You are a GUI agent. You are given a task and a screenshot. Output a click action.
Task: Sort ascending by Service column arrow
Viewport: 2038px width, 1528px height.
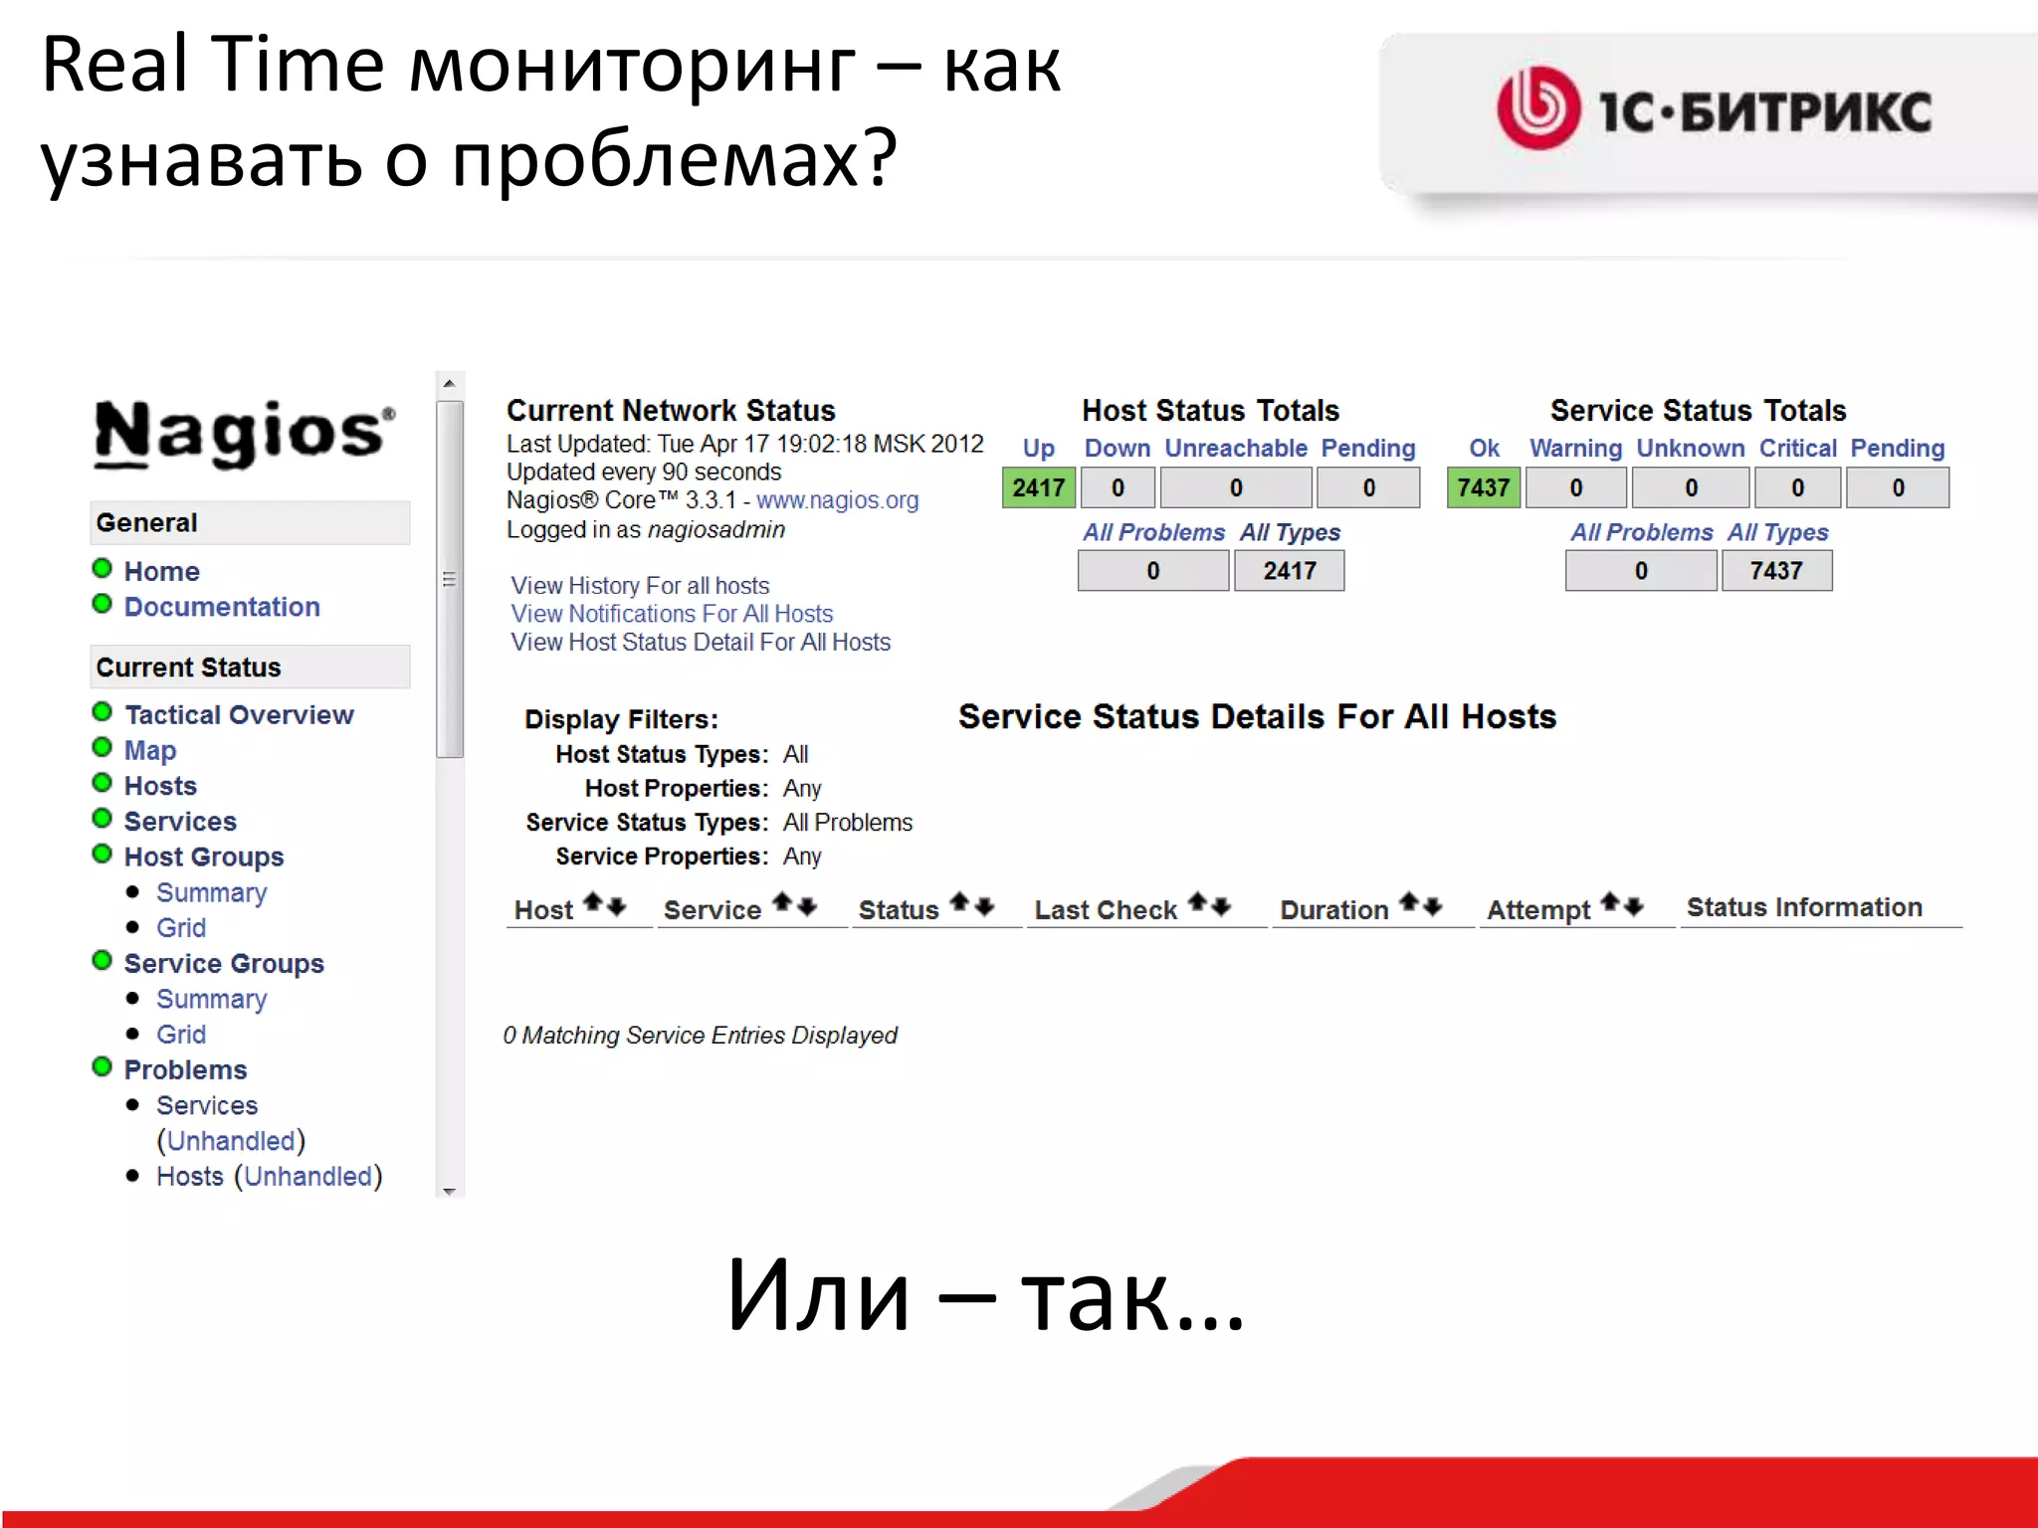(783, 902)
